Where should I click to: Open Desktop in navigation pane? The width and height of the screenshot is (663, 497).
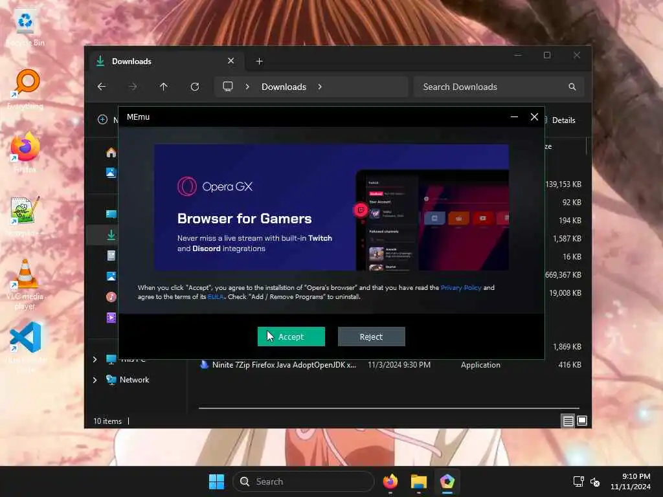coord(111,214)
